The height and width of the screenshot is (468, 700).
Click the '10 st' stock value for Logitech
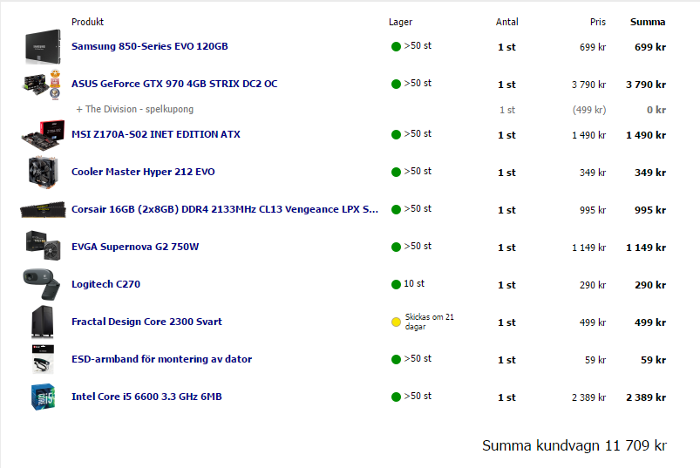414,284
